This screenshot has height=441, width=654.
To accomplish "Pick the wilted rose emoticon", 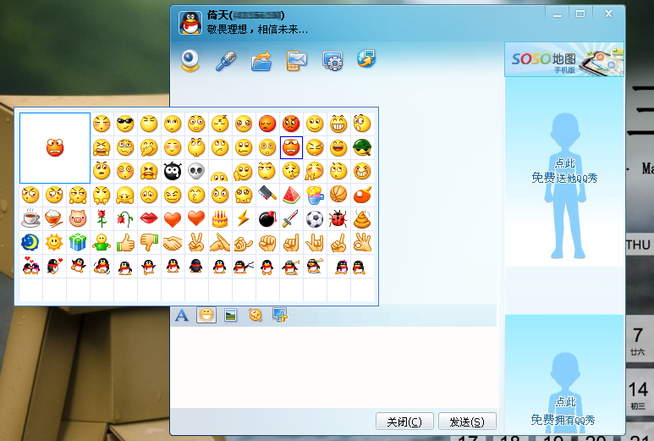I will (x=125, y=218).
